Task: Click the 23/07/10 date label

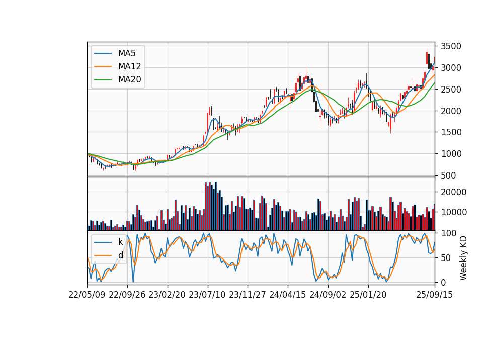Action: coord(207,295)
